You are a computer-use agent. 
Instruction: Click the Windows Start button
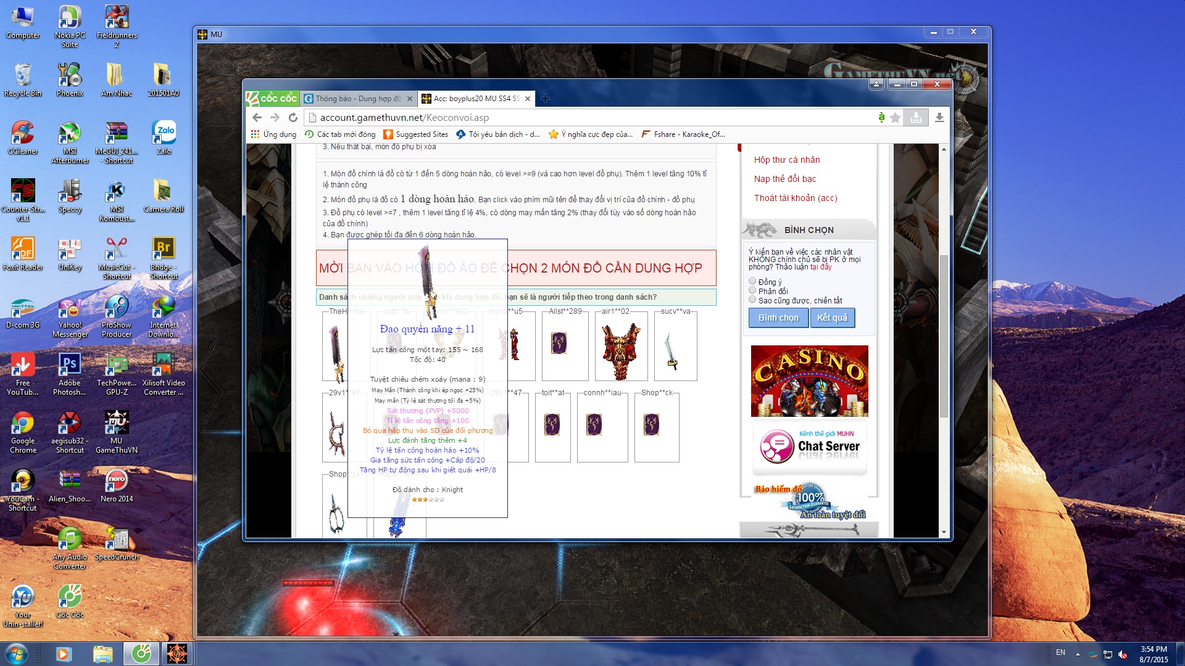[x=16, y=654]
